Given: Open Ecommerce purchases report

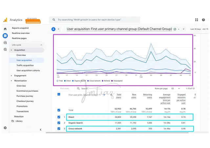Looking at the screenshot, I should (x=27, y=91).
